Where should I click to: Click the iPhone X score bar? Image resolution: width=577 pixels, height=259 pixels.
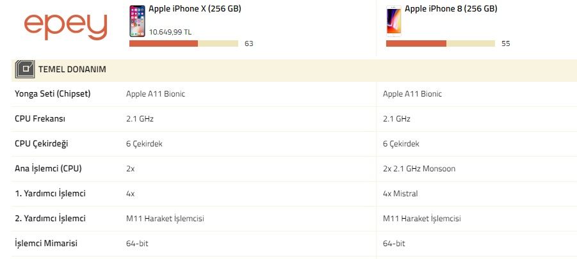click(183, 43)
